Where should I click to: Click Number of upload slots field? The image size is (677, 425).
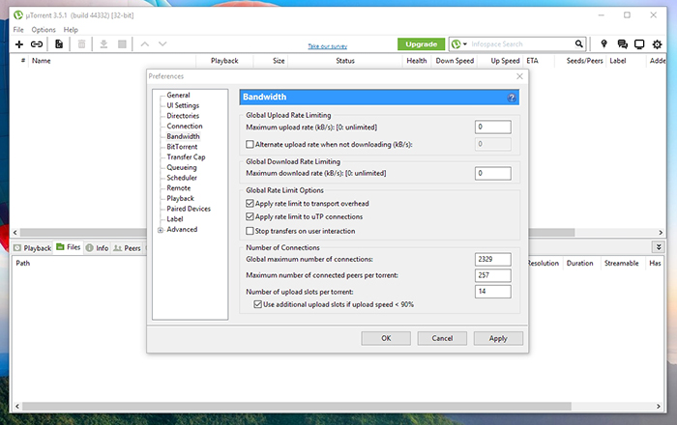click(x=492, y=292)
